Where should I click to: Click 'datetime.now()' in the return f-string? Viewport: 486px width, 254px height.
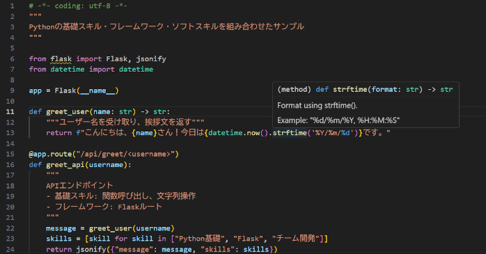[238, 133]
